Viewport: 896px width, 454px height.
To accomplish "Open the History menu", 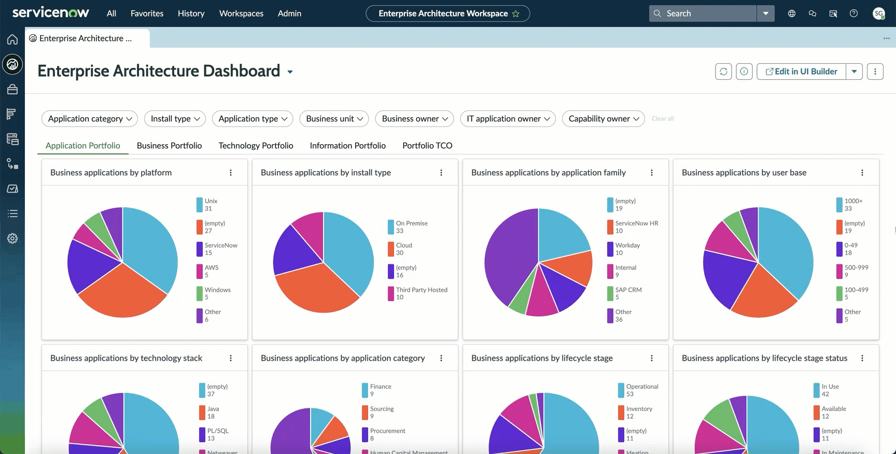I will [191, 13].
